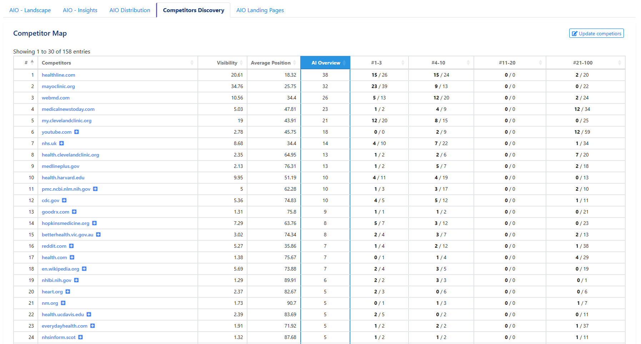
Task: Add health.ucdavis.edu using its plus icon
Action: (x=89, y=314)
